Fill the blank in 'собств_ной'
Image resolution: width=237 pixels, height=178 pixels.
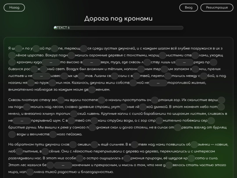[133, 83]
